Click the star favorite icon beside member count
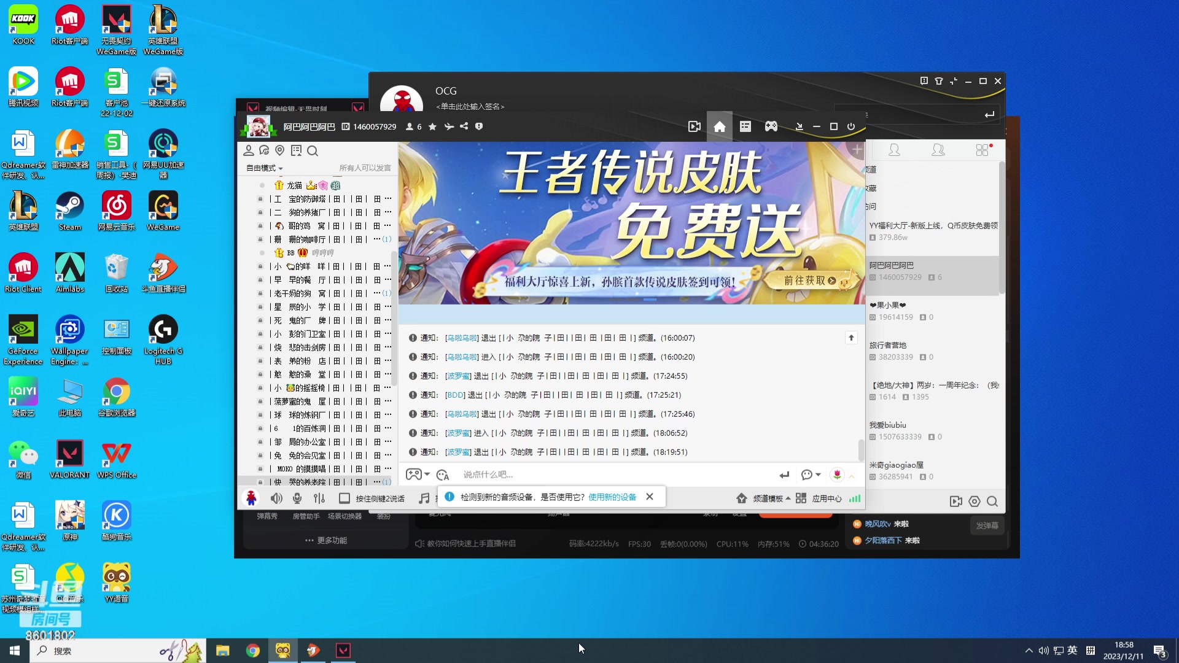This screenshot has width=1179, height=663. (432, 126)
